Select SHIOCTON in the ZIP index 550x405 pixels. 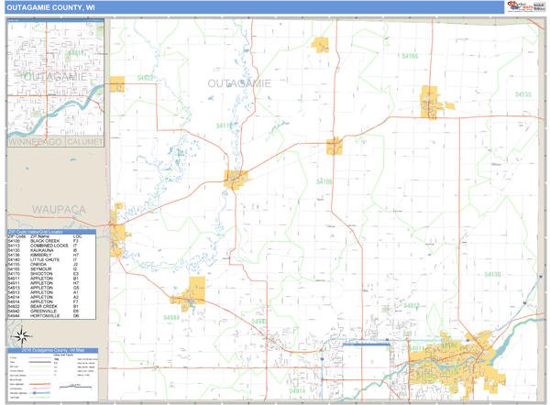click(x=41, y=274)
